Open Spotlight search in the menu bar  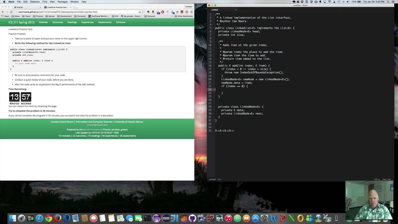[388, 2]
